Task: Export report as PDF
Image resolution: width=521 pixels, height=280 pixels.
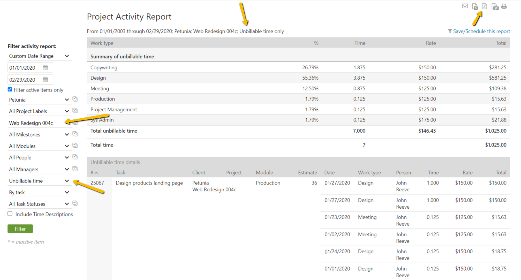Action: point(484,6)
